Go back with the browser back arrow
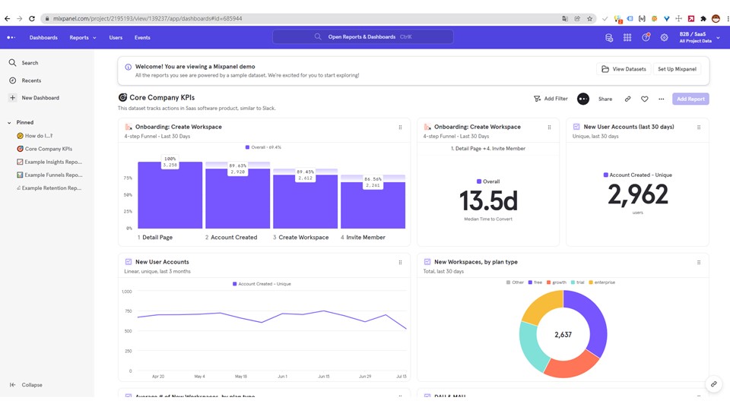 pyautogui.click(x=7, y=18)
